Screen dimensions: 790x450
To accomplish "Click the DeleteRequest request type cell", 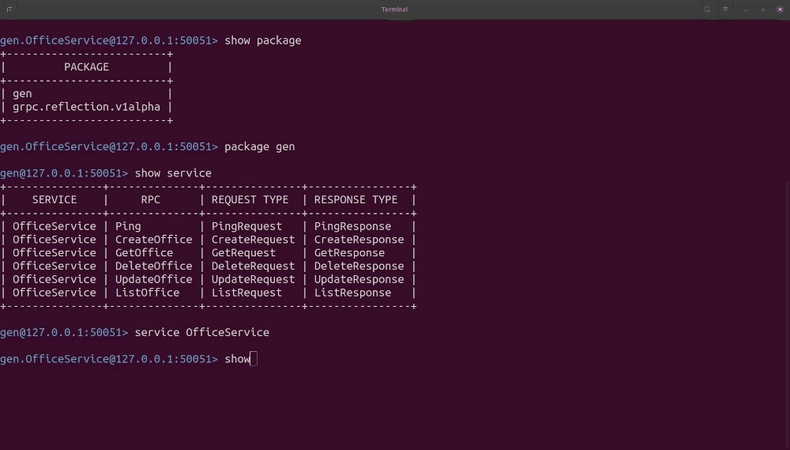I will 253,267.
